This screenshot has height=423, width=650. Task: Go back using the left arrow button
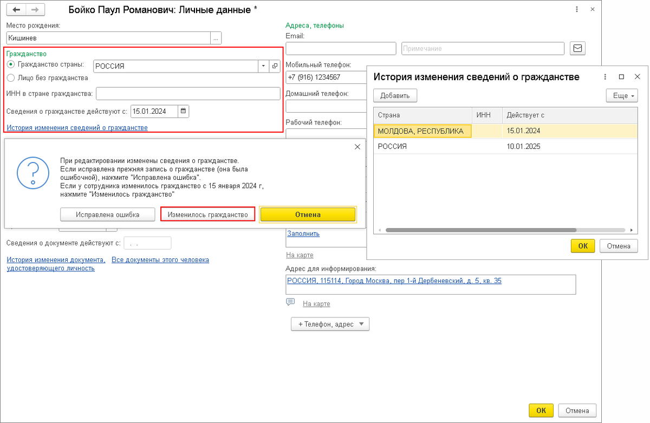(17, 10)
